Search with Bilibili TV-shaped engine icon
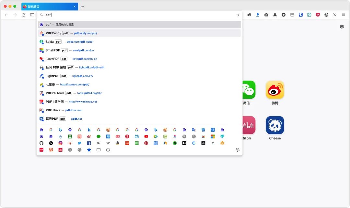Screen dimensions: 350x208 coord(137,137)
